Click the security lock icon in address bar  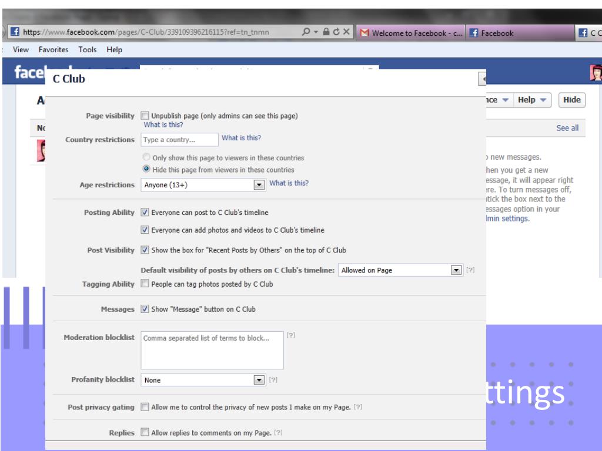[x=326, y=32]
